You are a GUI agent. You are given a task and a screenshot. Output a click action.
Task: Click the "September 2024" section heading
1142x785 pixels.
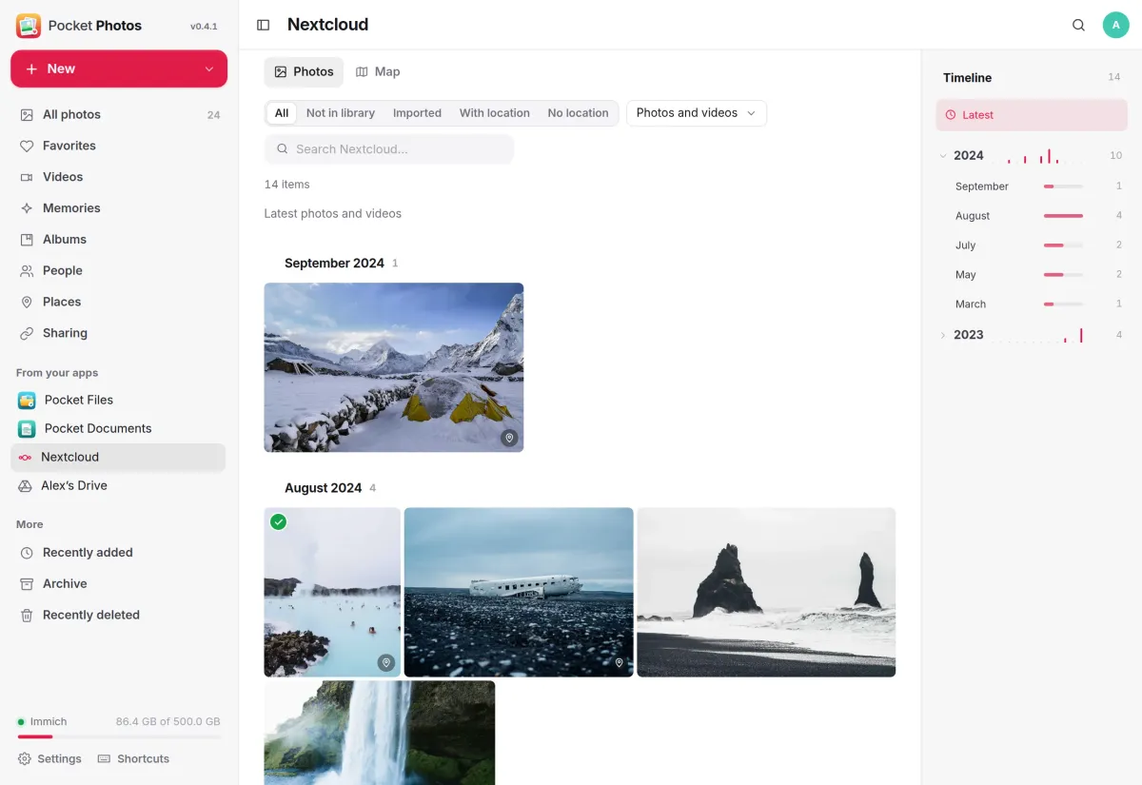pos(334,264)
